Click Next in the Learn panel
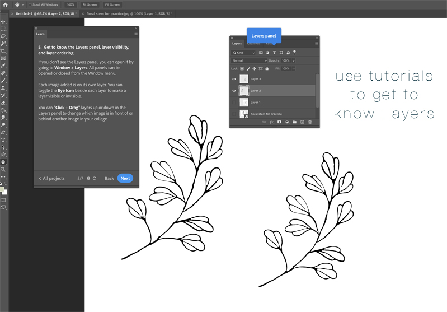The height and width of the screenshot is (312, 447). (x=125, y=178)
